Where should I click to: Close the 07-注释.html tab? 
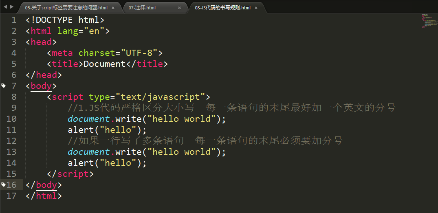(x=179, y=8)
